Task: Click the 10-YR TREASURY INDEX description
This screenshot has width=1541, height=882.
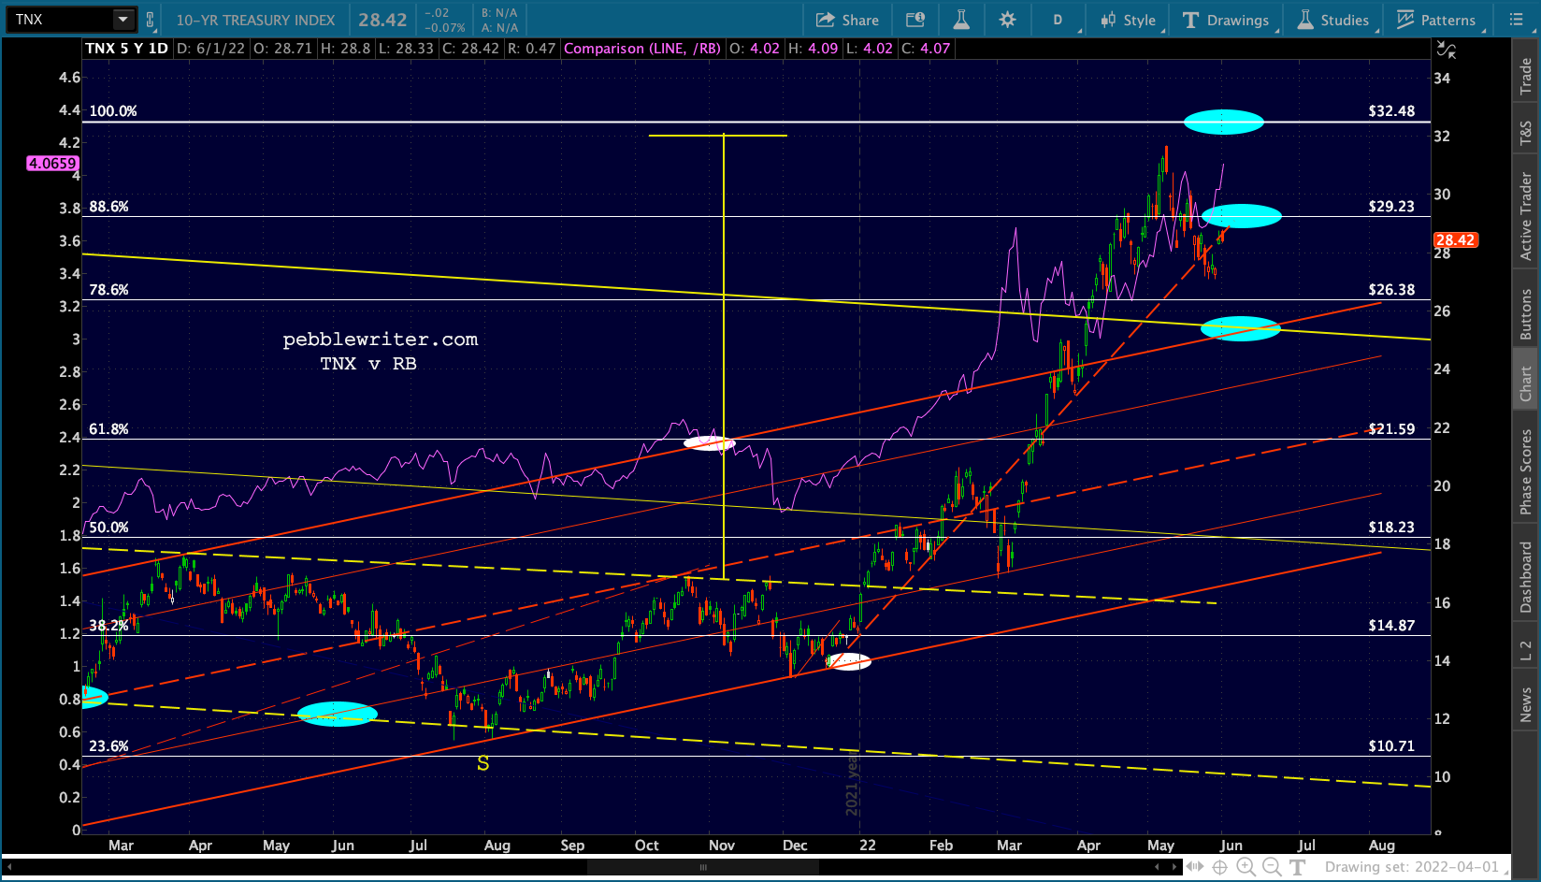Action: (255, 20)
